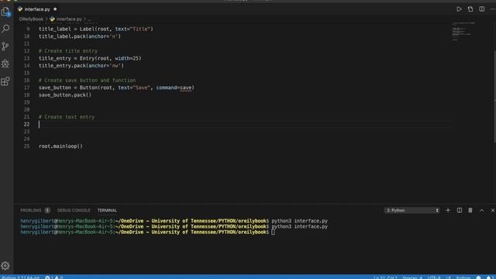Click 'title_entry = Entry(root, width=25)' line
496x279 pixels.
[x=90, y=58]
